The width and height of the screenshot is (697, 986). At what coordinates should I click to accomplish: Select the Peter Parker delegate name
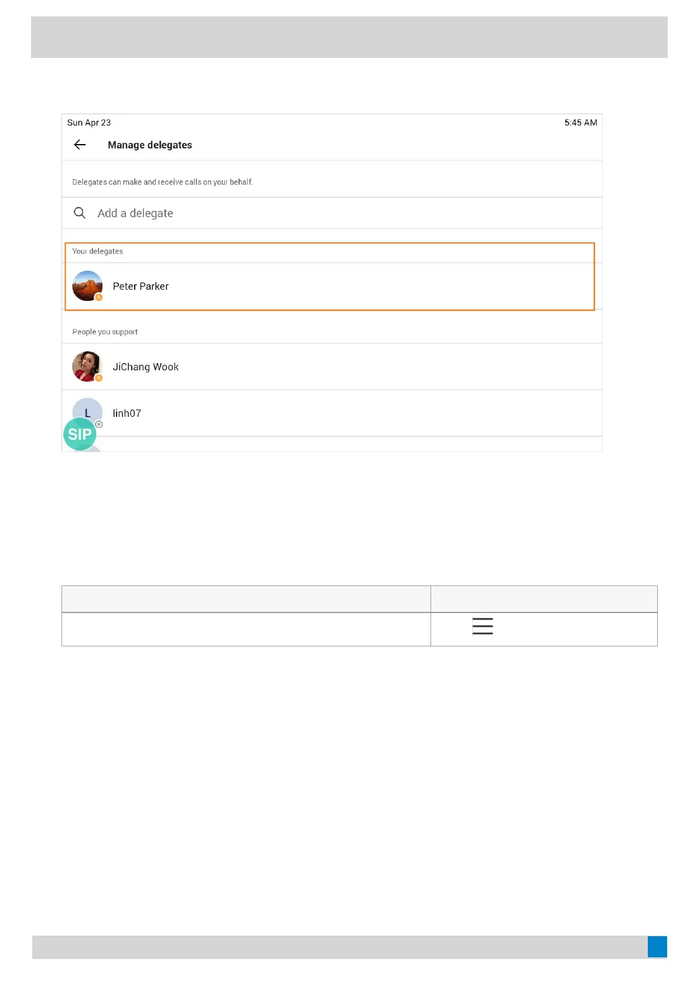pyautogui.click(x=141, y=286)
